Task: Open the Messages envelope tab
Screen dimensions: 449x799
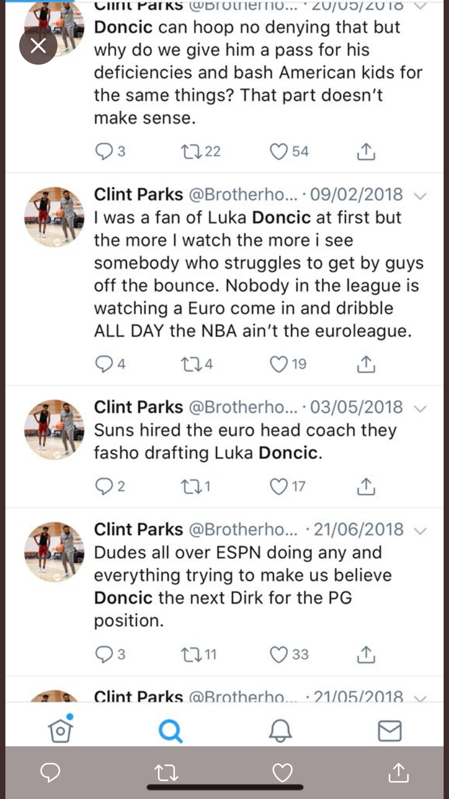Action: [x=389, y=731]
